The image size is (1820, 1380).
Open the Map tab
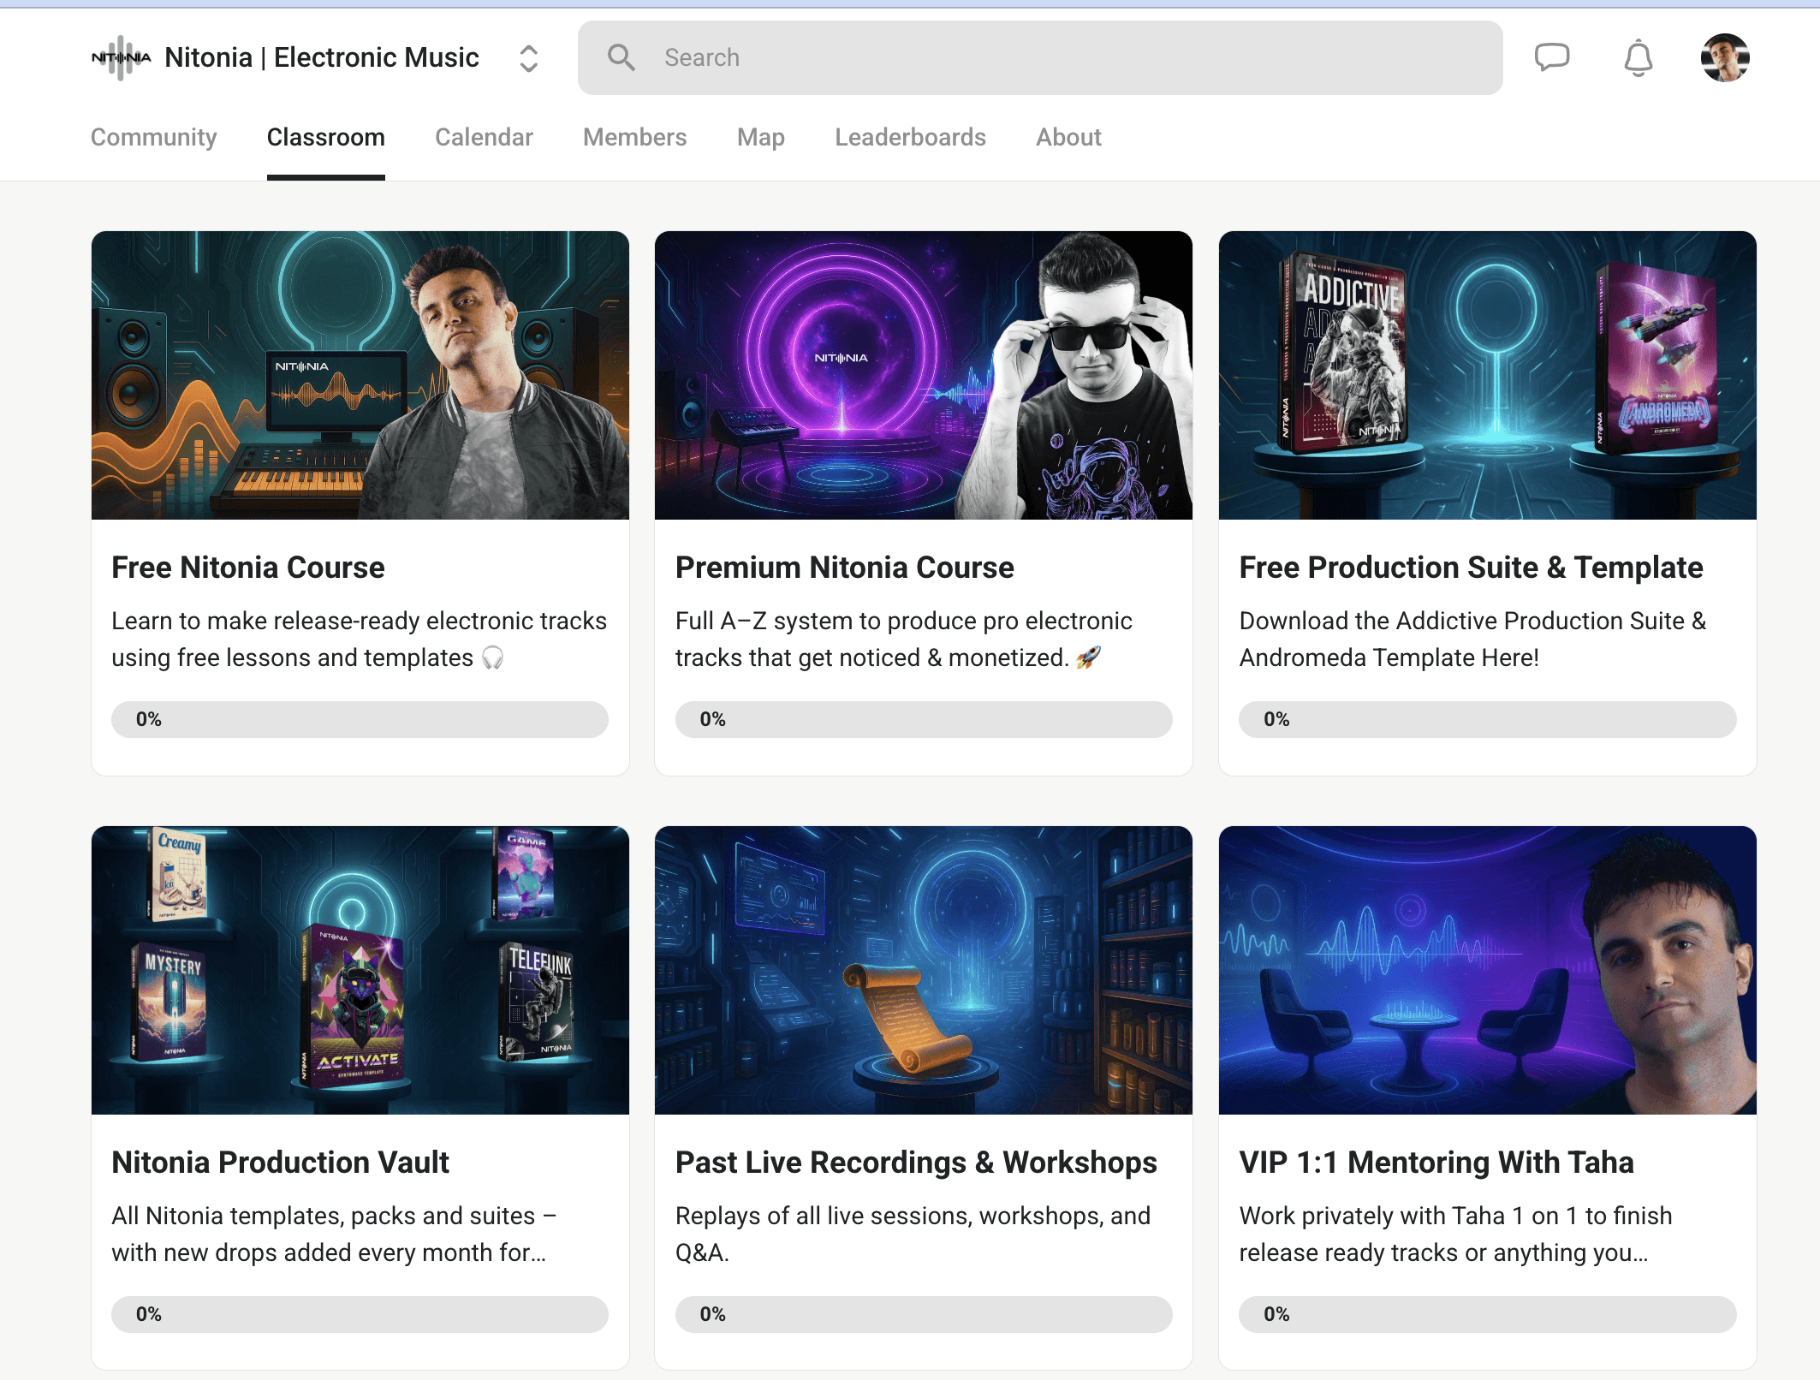click(x=760, y=137)
